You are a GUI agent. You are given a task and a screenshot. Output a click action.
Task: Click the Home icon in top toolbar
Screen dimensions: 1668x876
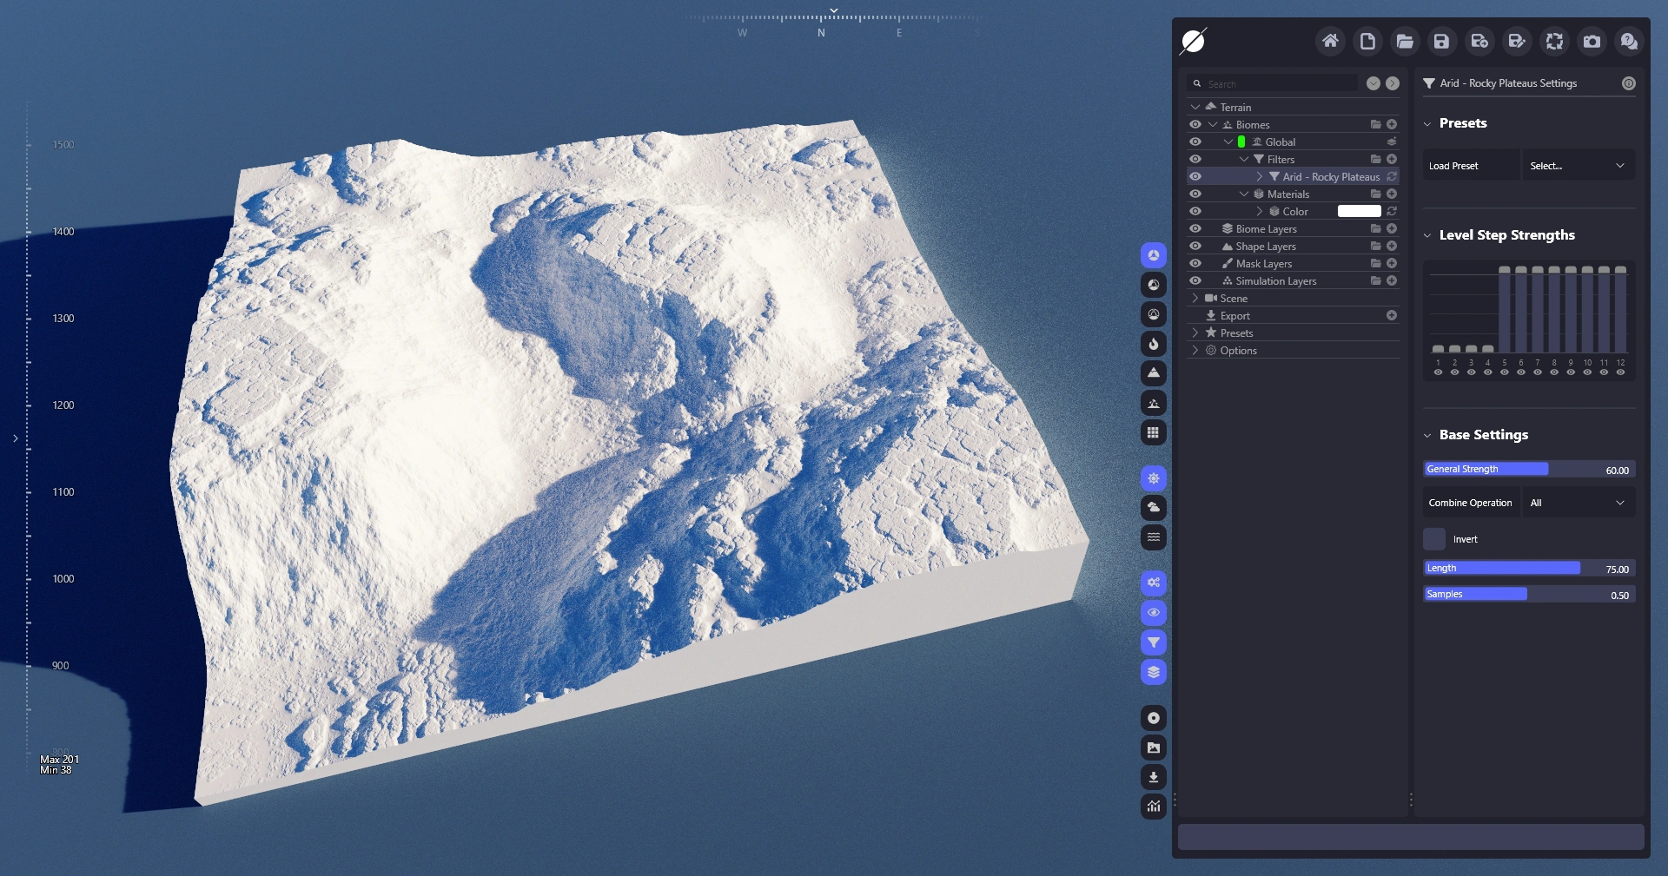[x=1329, y=41]
